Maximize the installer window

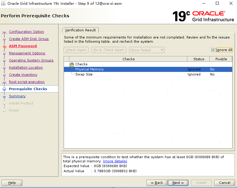(x=217, y=3)
